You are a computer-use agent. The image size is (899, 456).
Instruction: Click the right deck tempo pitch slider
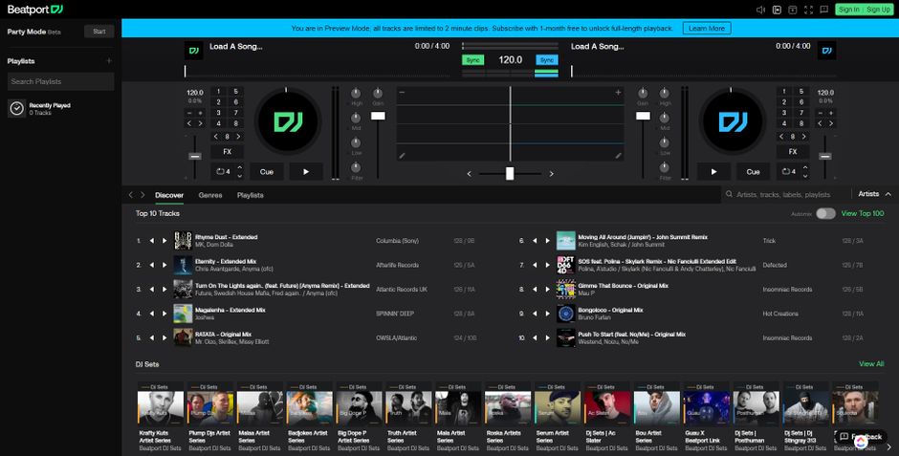point(825,157)
